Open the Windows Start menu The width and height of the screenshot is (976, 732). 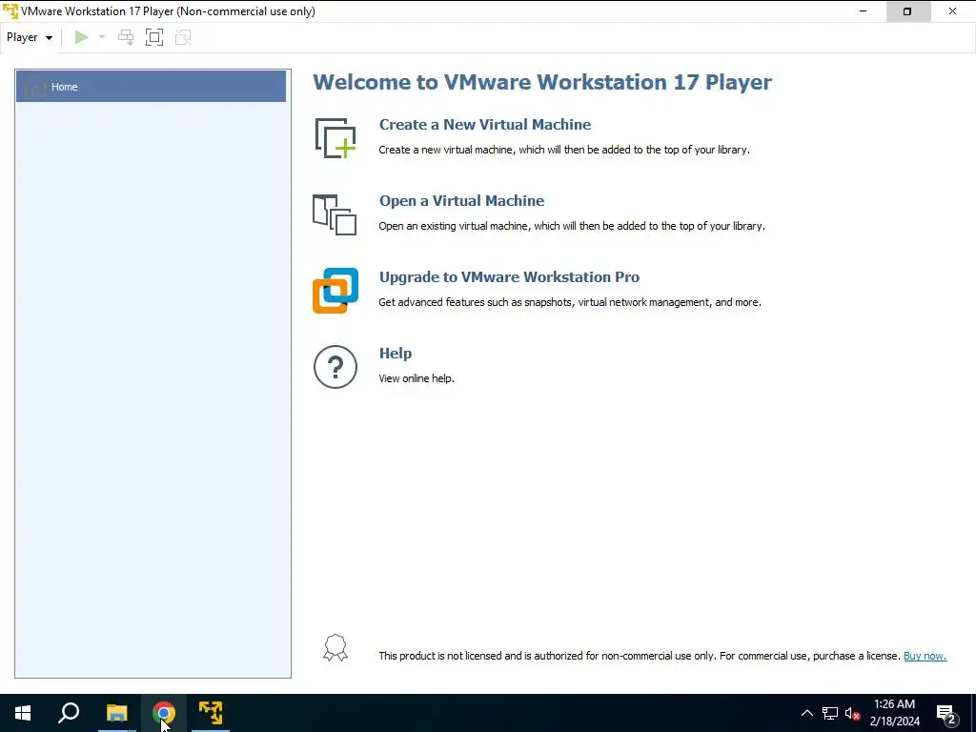(23, 713)
